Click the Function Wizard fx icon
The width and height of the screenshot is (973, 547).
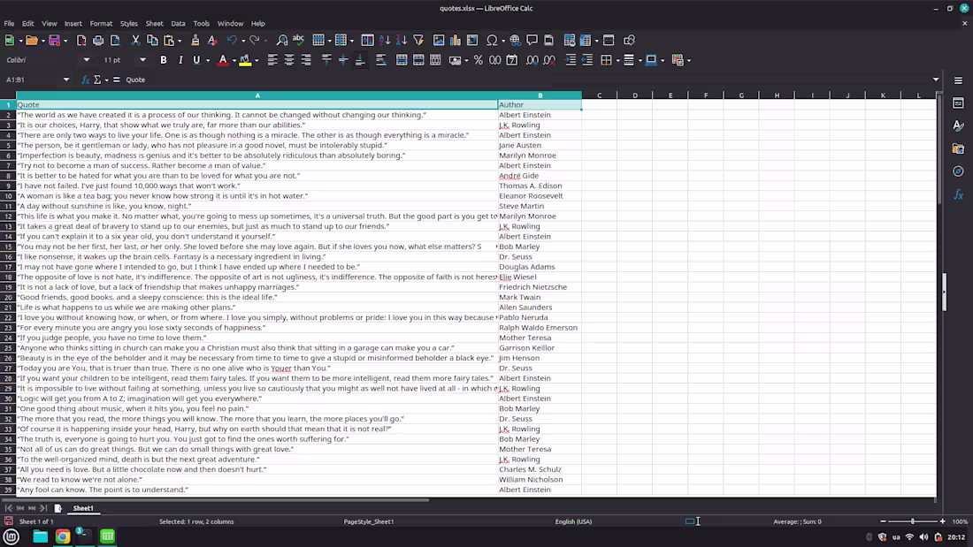pos(85,80)
